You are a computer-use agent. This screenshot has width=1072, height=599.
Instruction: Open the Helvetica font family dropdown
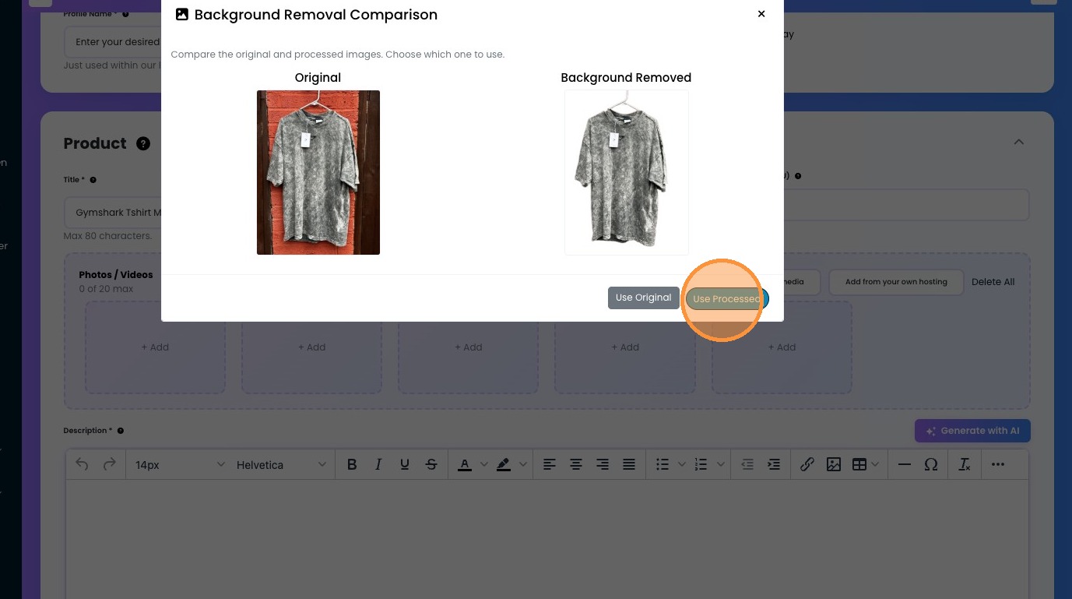281,465
